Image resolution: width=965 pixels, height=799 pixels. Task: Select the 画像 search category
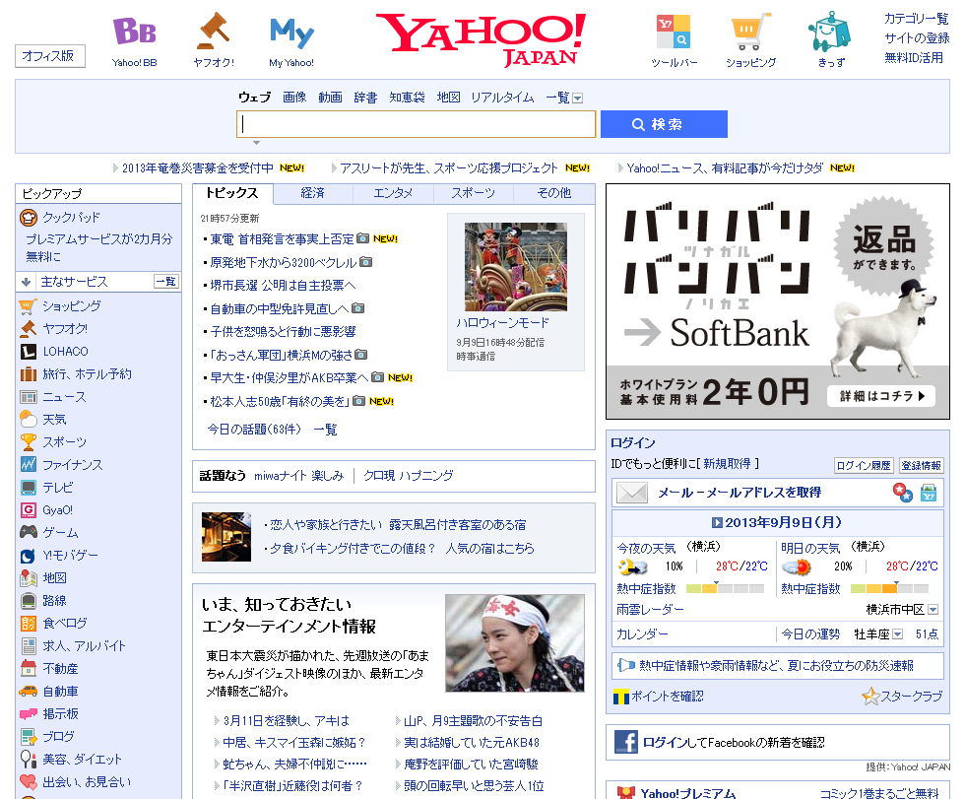[x=294, y=98]
